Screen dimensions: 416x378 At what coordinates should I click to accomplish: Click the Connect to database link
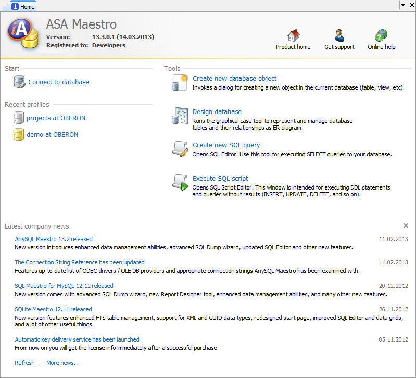59,82
